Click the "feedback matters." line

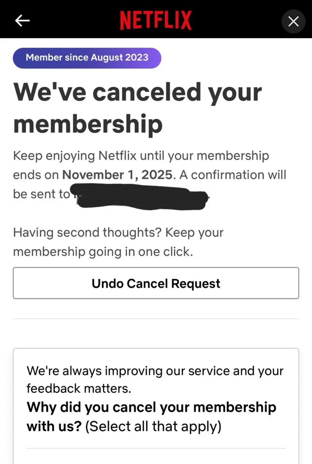click(79, 389)
